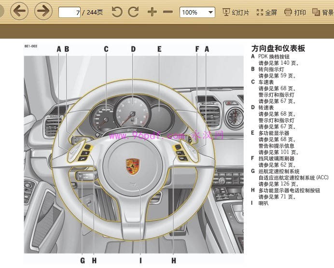Click the '/ 244页' page count text
Viewport: 334px width, 268px height.
coord(93,13)
